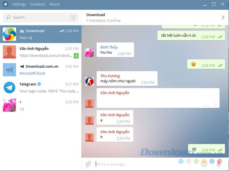
Task: Click the megaphone Download.com.vn channel avatar
Action: pyautogui.click(x=9, y=70)
